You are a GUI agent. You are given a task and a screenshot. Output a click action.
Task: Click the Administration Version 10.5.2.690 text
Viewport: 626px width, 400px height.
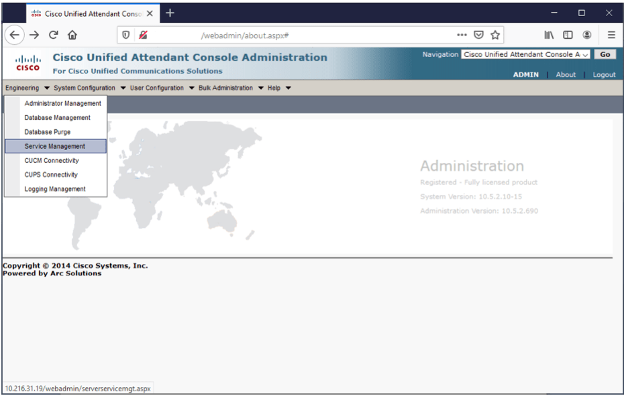click(x=479, y=211)
